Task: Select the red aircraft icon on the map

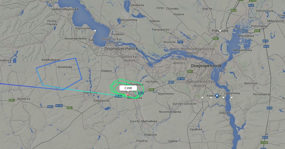Action: coord(128,95)
